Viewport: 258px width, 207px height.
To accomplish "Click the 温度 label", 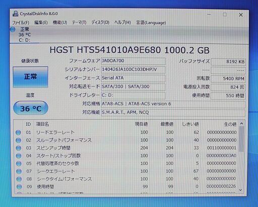I will point(30,95).
